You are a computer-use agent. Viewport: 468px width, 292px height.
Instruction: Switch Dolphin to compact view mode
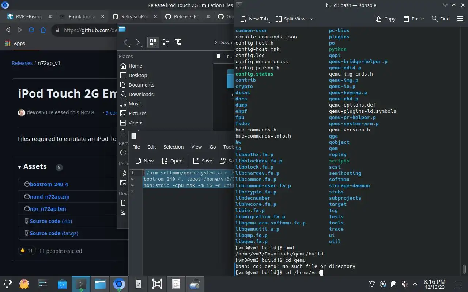pos(165,42)
